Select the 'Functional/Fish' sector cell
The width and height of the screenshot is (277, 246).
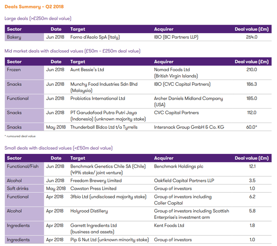24,169
